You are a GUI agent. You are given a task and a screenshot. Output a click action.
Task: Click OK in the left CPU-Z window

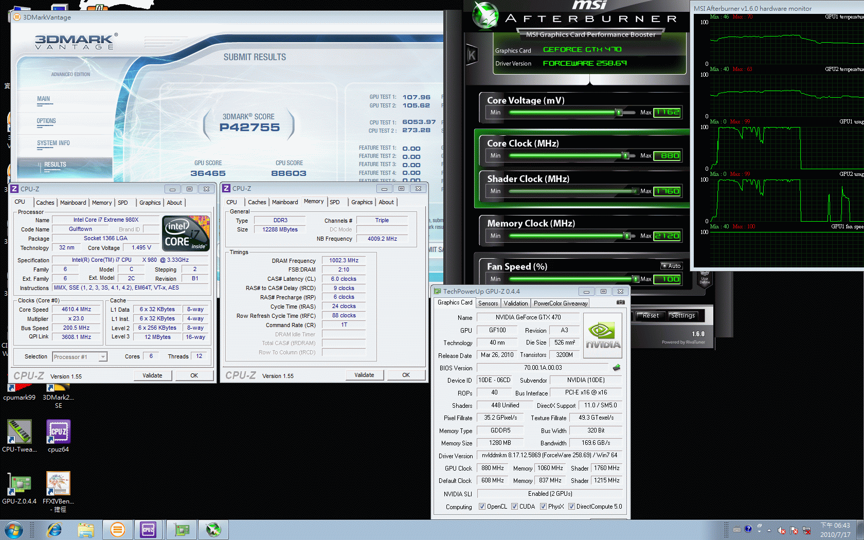[x=194, y=375]
